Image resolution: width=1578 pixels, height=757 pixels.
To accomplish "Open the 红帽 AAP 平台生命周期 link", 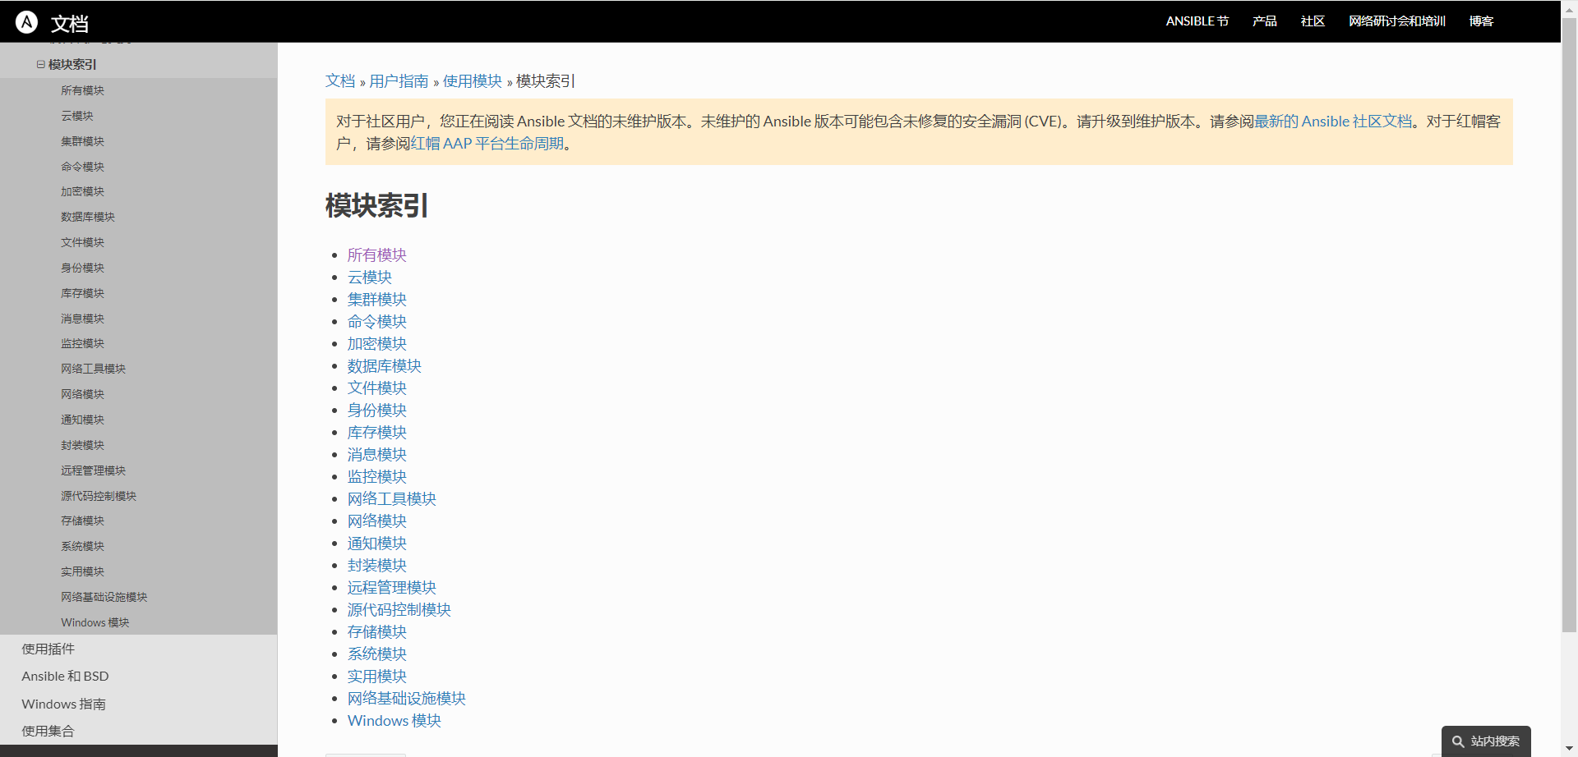I will (x=487, y=144).
